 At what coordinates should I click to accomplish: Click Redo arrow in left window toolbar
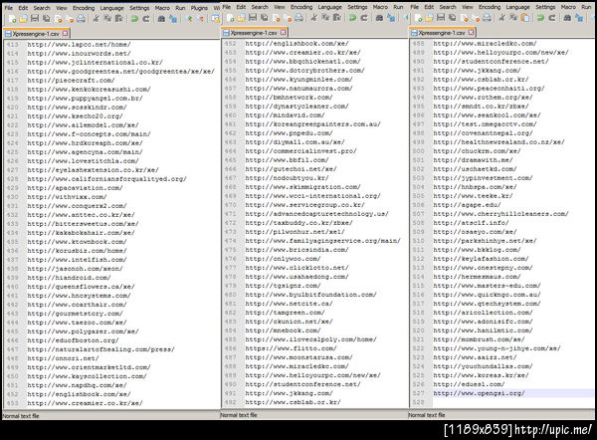click(x=146, y=18)
